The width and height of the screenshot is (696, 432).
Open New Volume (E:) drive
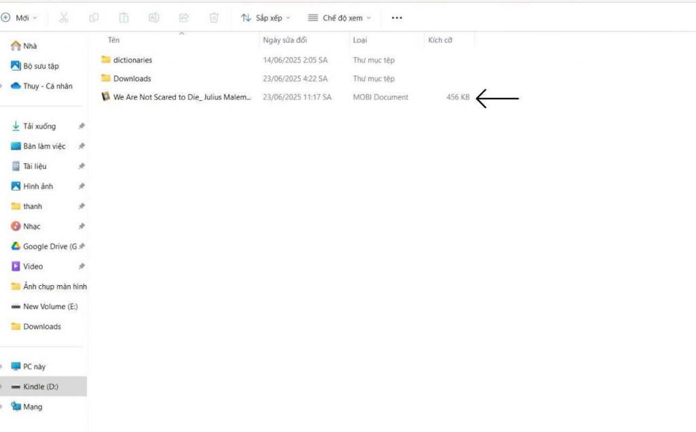pos(43,306)
